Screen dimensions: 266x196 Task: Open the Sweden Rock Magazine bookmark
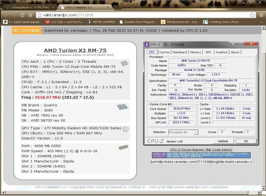(x=138, y=22)
